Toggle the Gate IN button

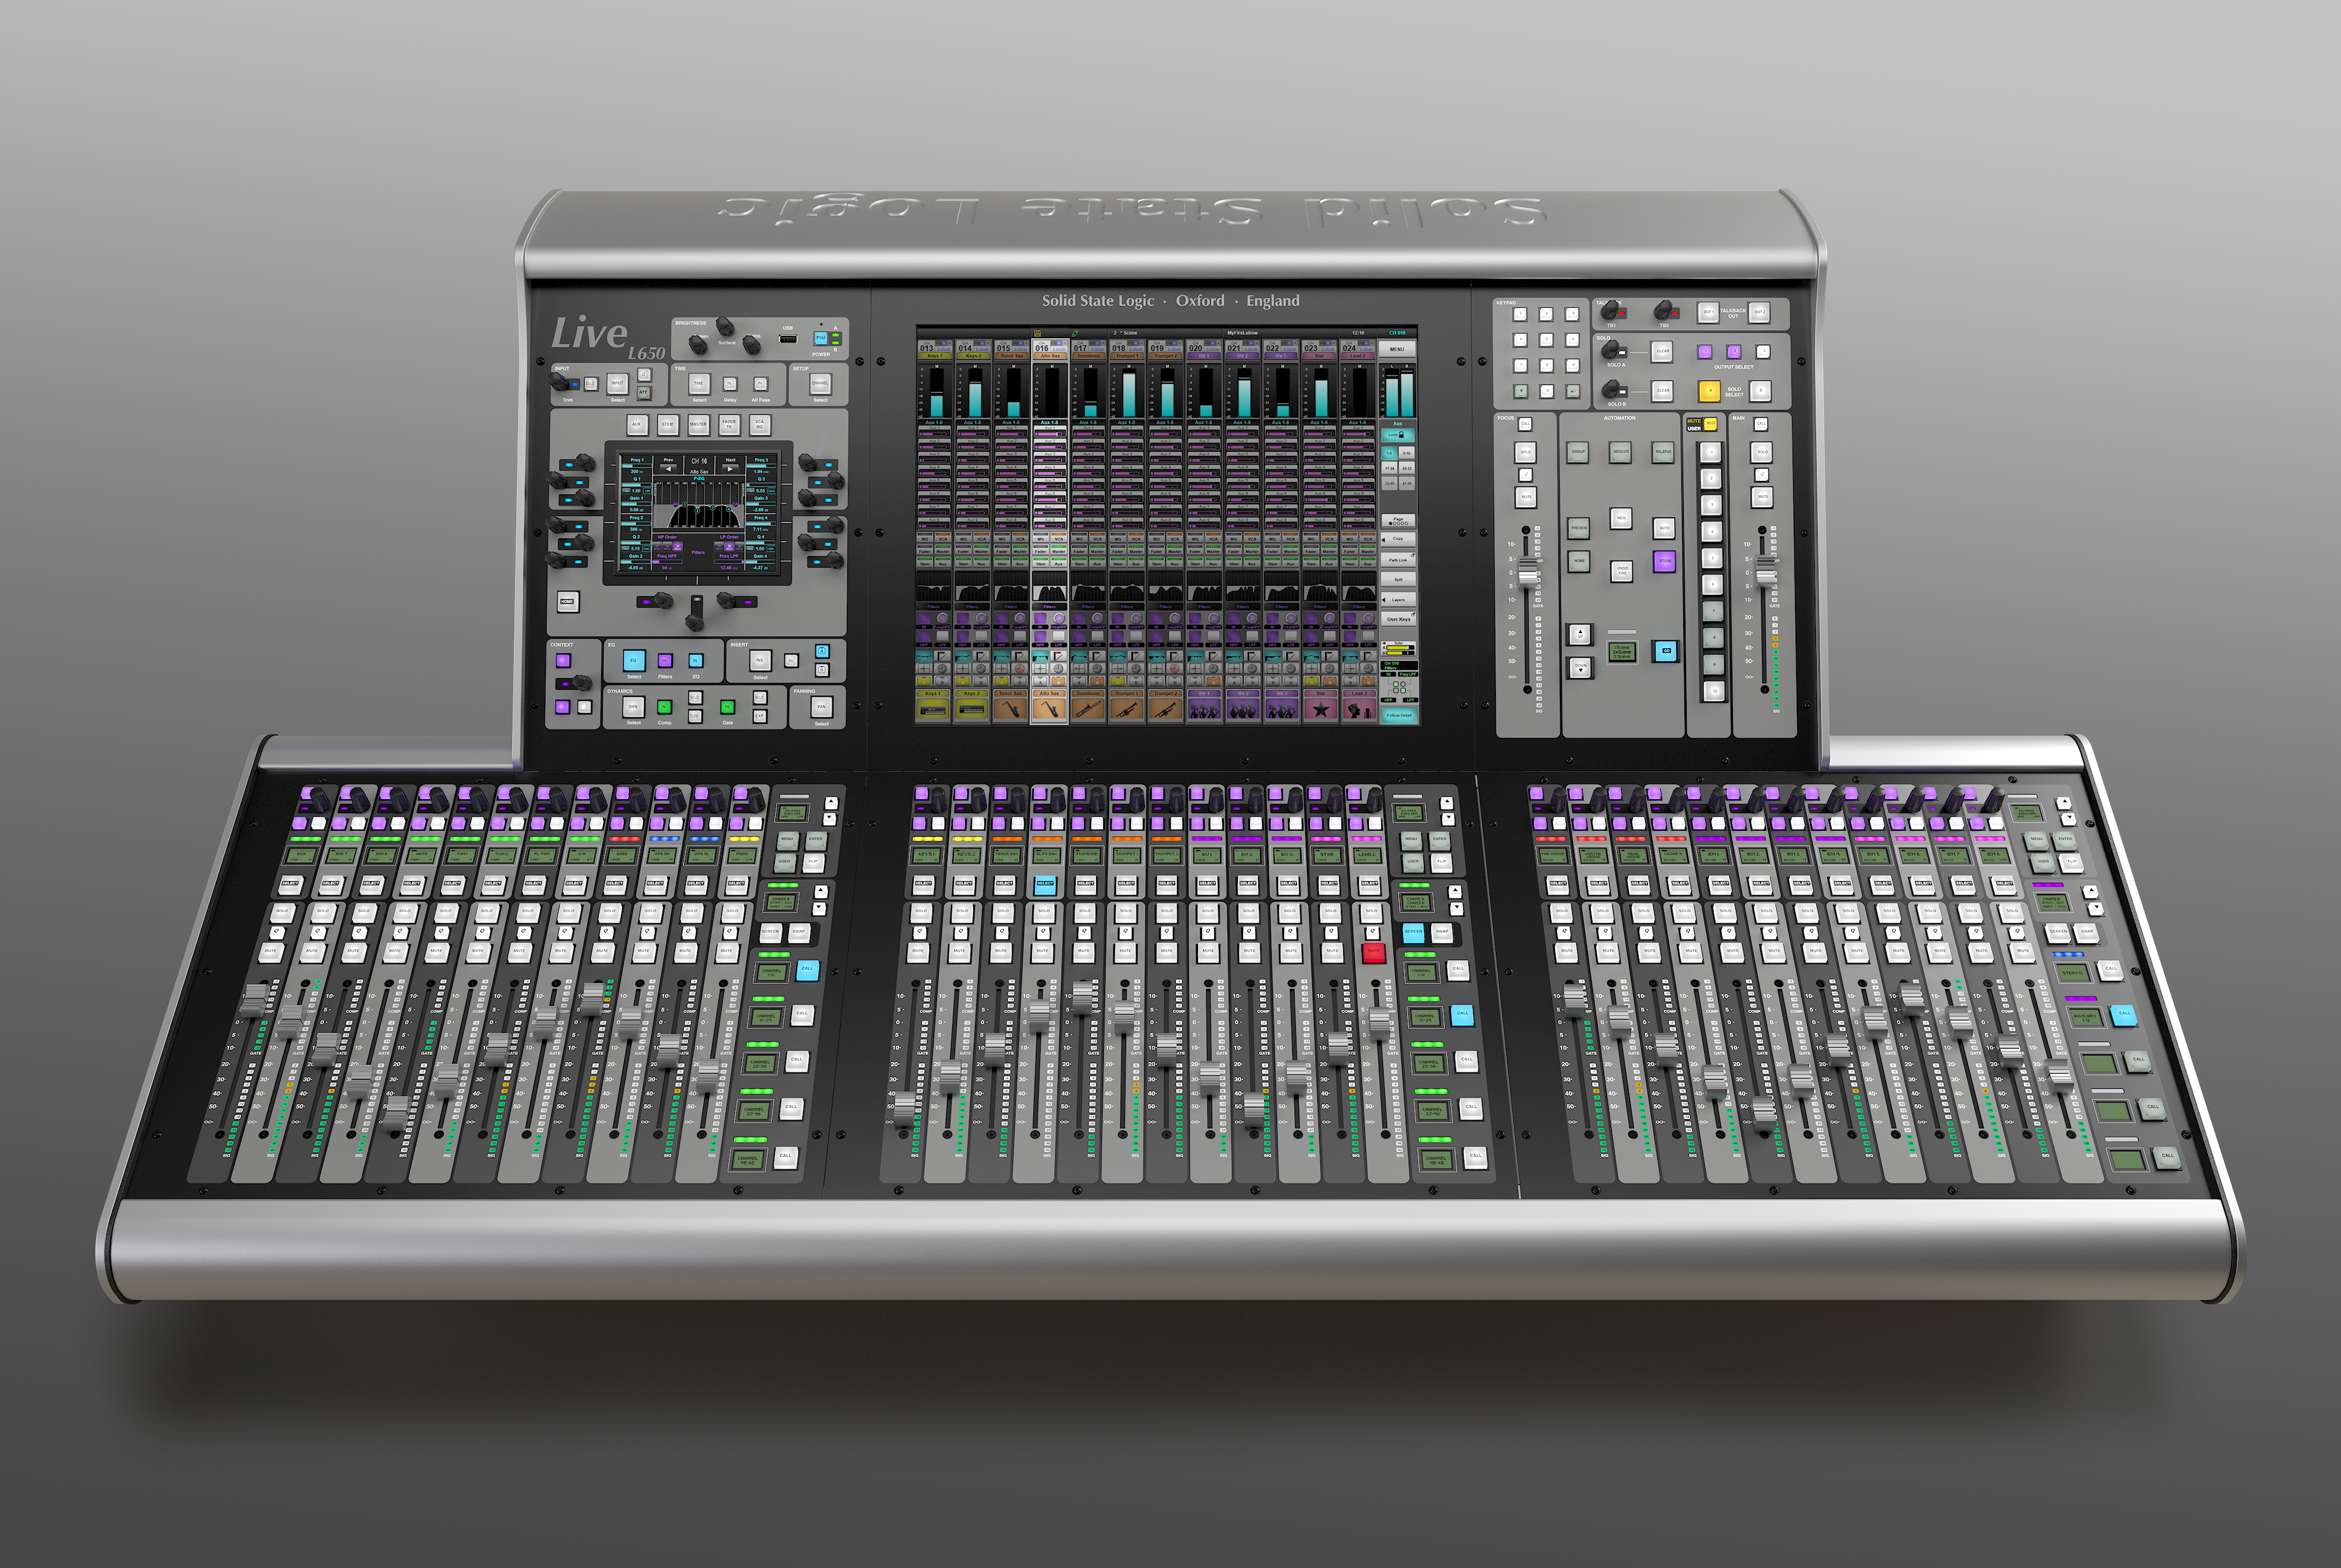tap(727, 707)
